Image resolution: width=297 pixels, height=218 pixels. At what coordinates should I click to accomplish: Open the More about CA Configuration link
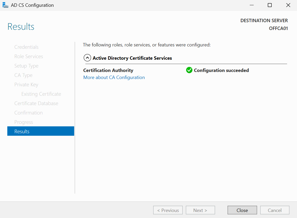(114, 77)
